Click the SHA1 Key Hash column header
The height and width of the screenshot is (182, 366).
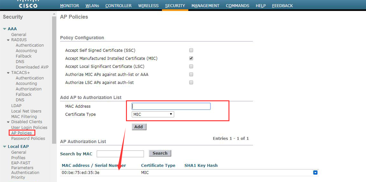(x=201, y=165)
